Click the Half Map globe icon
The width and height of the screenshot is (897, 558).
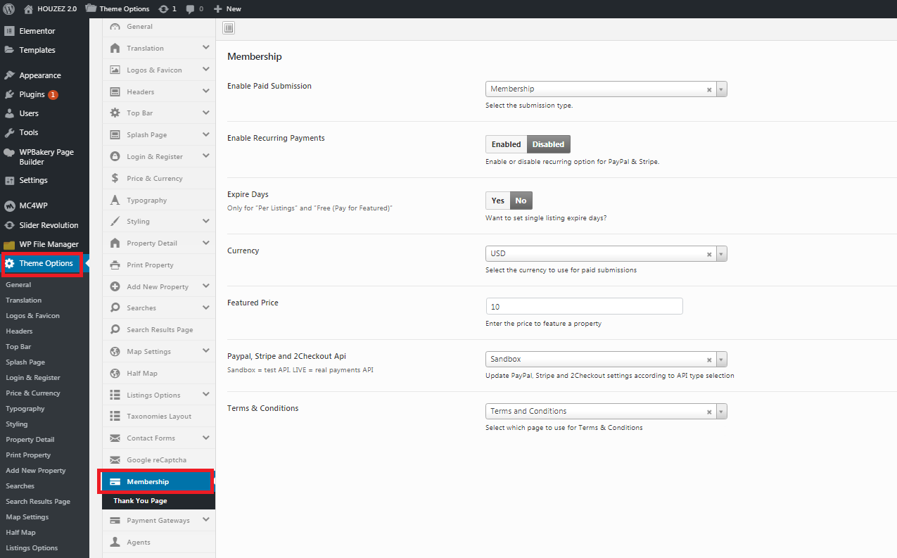click(115, 373)
